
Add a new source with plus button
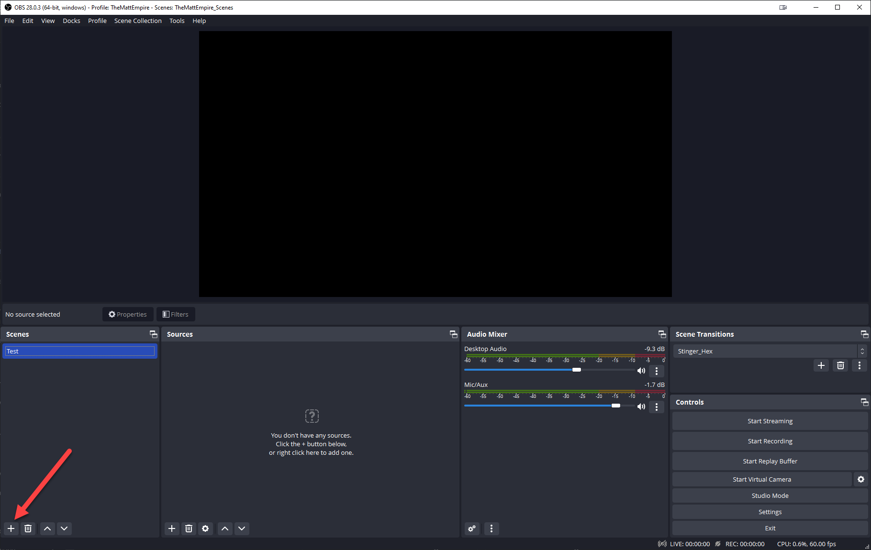click(172, 528)
